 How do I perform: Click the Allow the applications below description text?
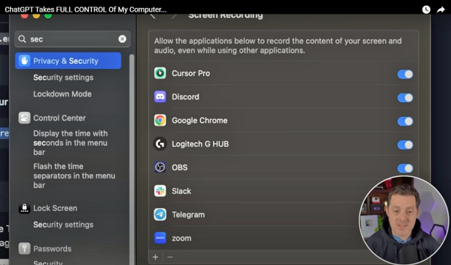click(278, 46)
